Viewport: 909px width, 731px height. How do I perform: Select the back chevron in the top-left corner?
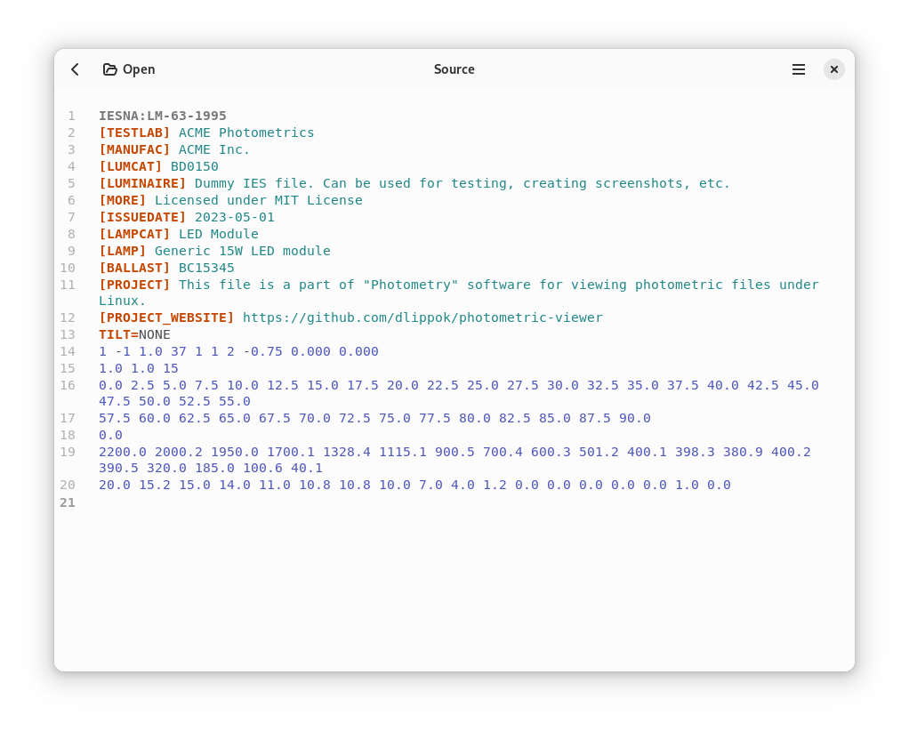point(75,69)
